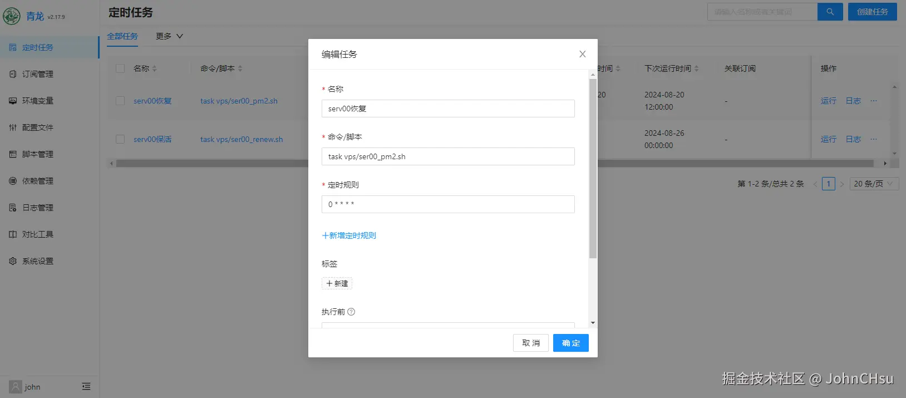Click the dialog vertical scrollbar thumb
The image size is (906, 398).
(x=593, y=169)
